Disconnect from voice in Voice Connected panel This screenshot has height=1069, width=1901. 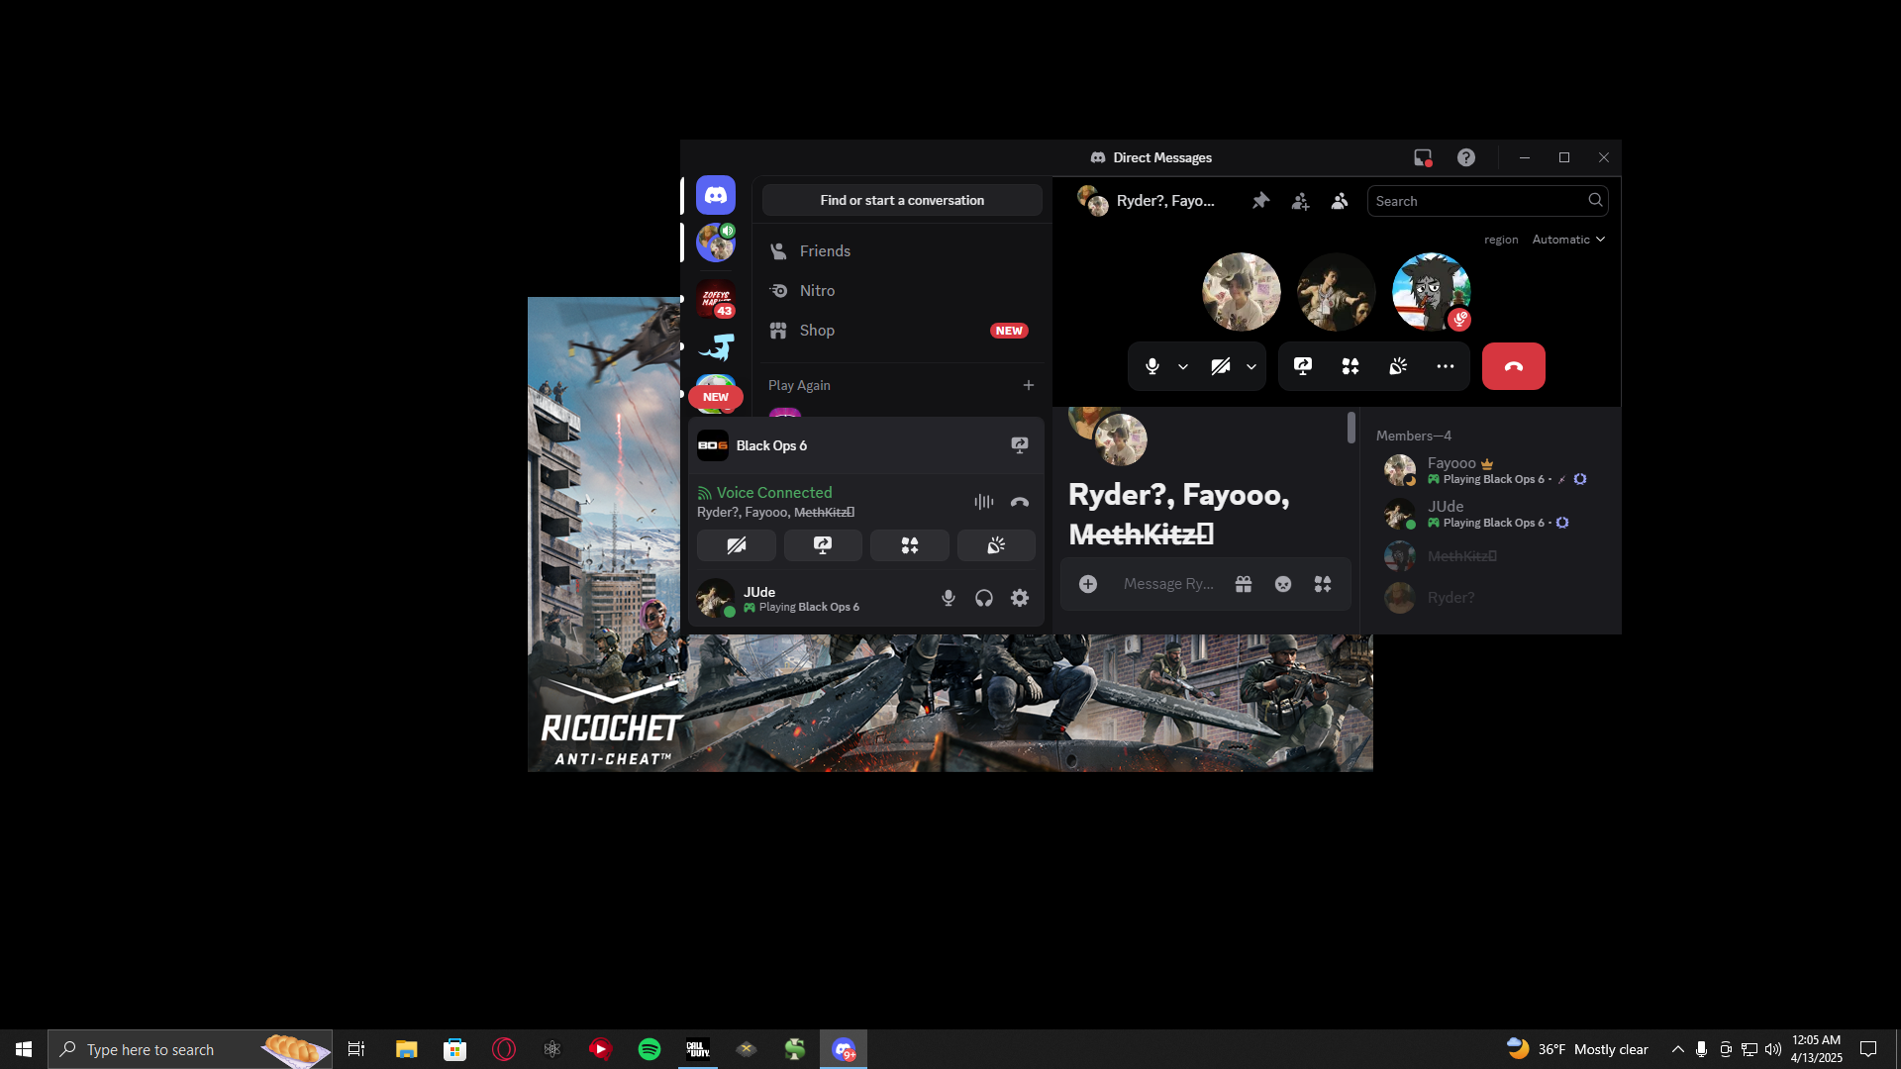coord(1020,502)
